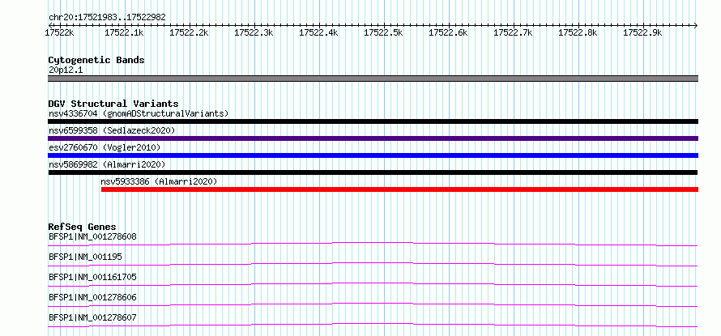Open the BFSP1|NM_001278607 transcript label

pyautogui.click(x=92, y=318)
